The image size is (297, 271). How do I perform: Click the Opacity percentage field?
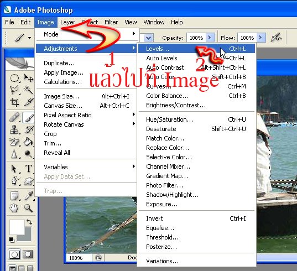[196, 38]
